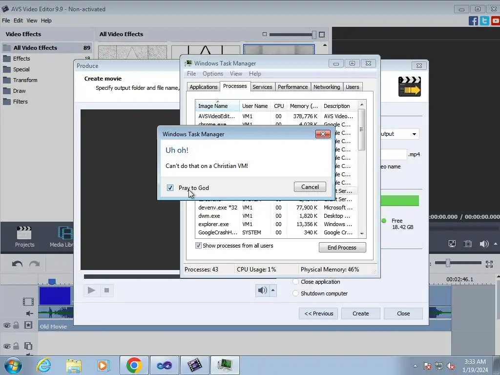The height and width of the screenshot is (375, 500).
Task: Select the All Video Effects folder
Action: [x=47, y=48]
